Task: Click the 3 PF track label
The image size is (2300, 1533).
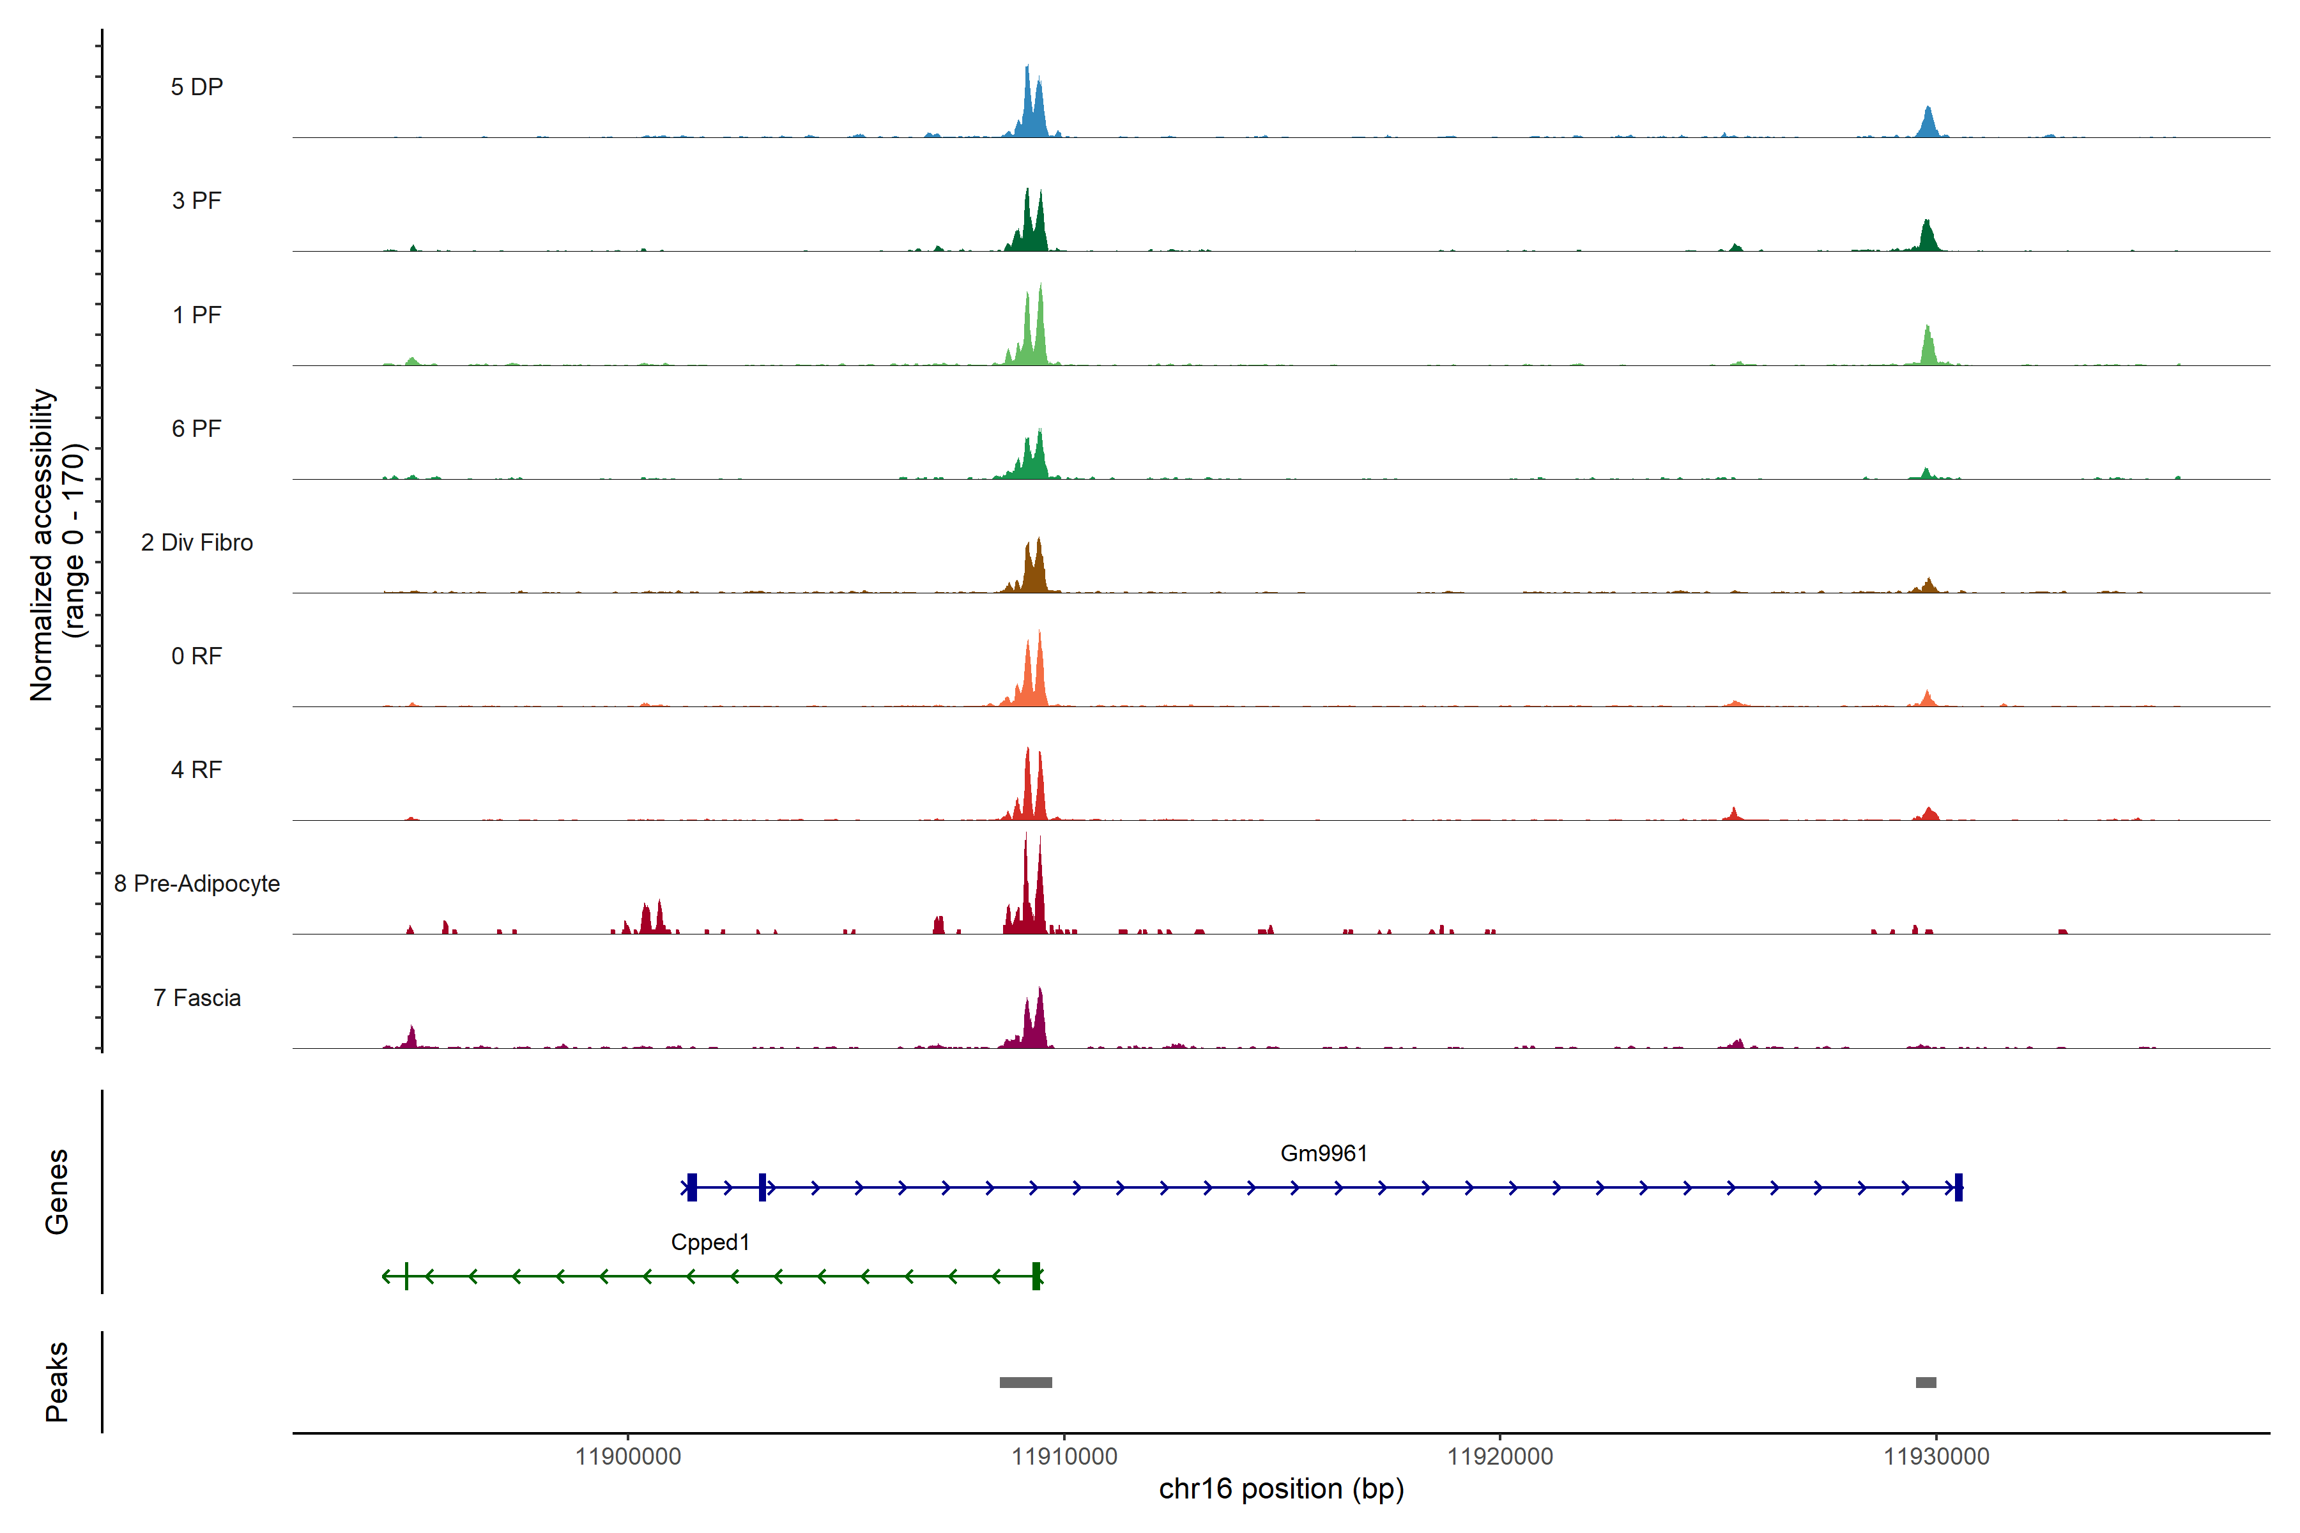Action: point(197,201)
